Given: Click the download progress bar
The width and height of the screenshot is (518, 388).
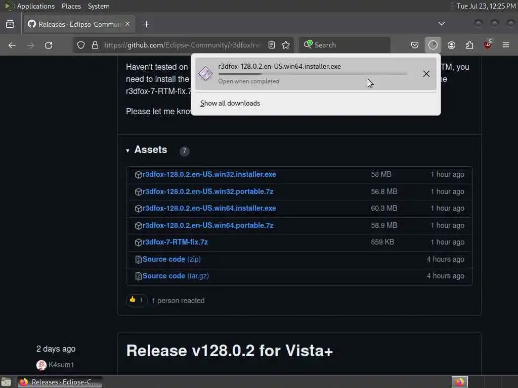Looking at the screenshot, I should click(313, 74).
